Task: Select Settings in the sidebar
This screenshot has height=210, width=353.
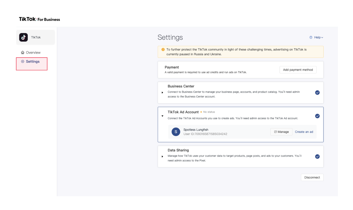Action: [33, 62]
